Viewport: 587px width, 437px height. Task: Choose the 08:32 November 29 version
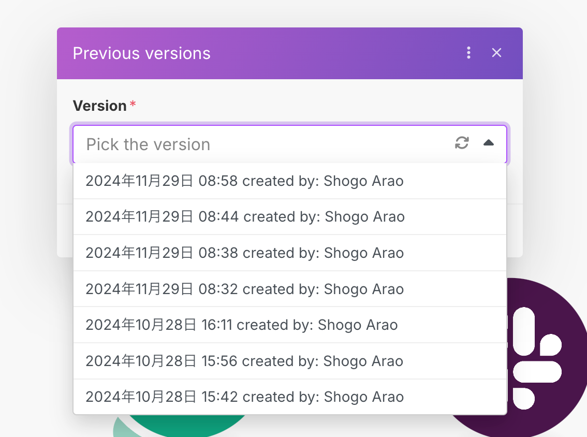click(290, 289)
